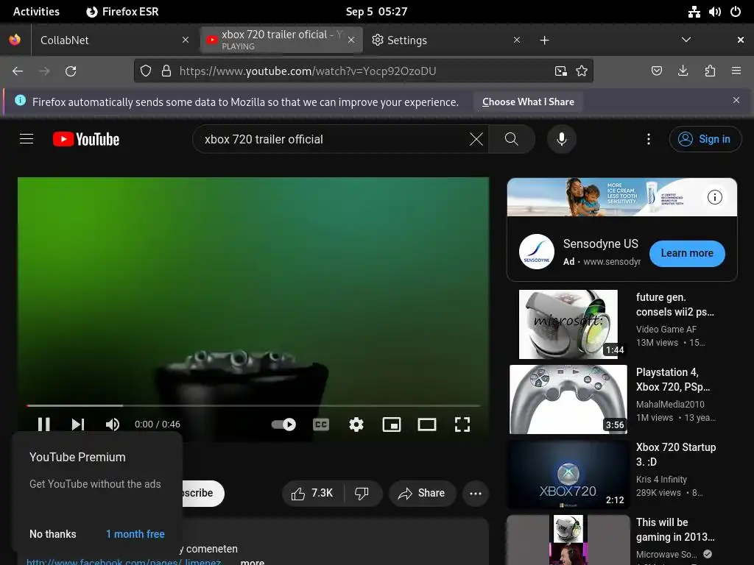Open the Sensodyne US channel avatar
This screenshot has height=565, width=754.
coord(537,252)
